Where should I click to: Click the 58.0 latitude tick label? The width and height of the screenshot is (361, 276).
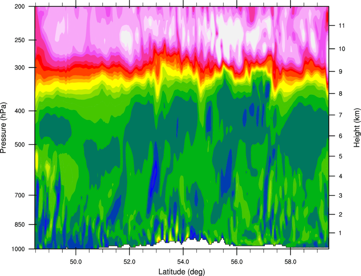tap(290, 262)
